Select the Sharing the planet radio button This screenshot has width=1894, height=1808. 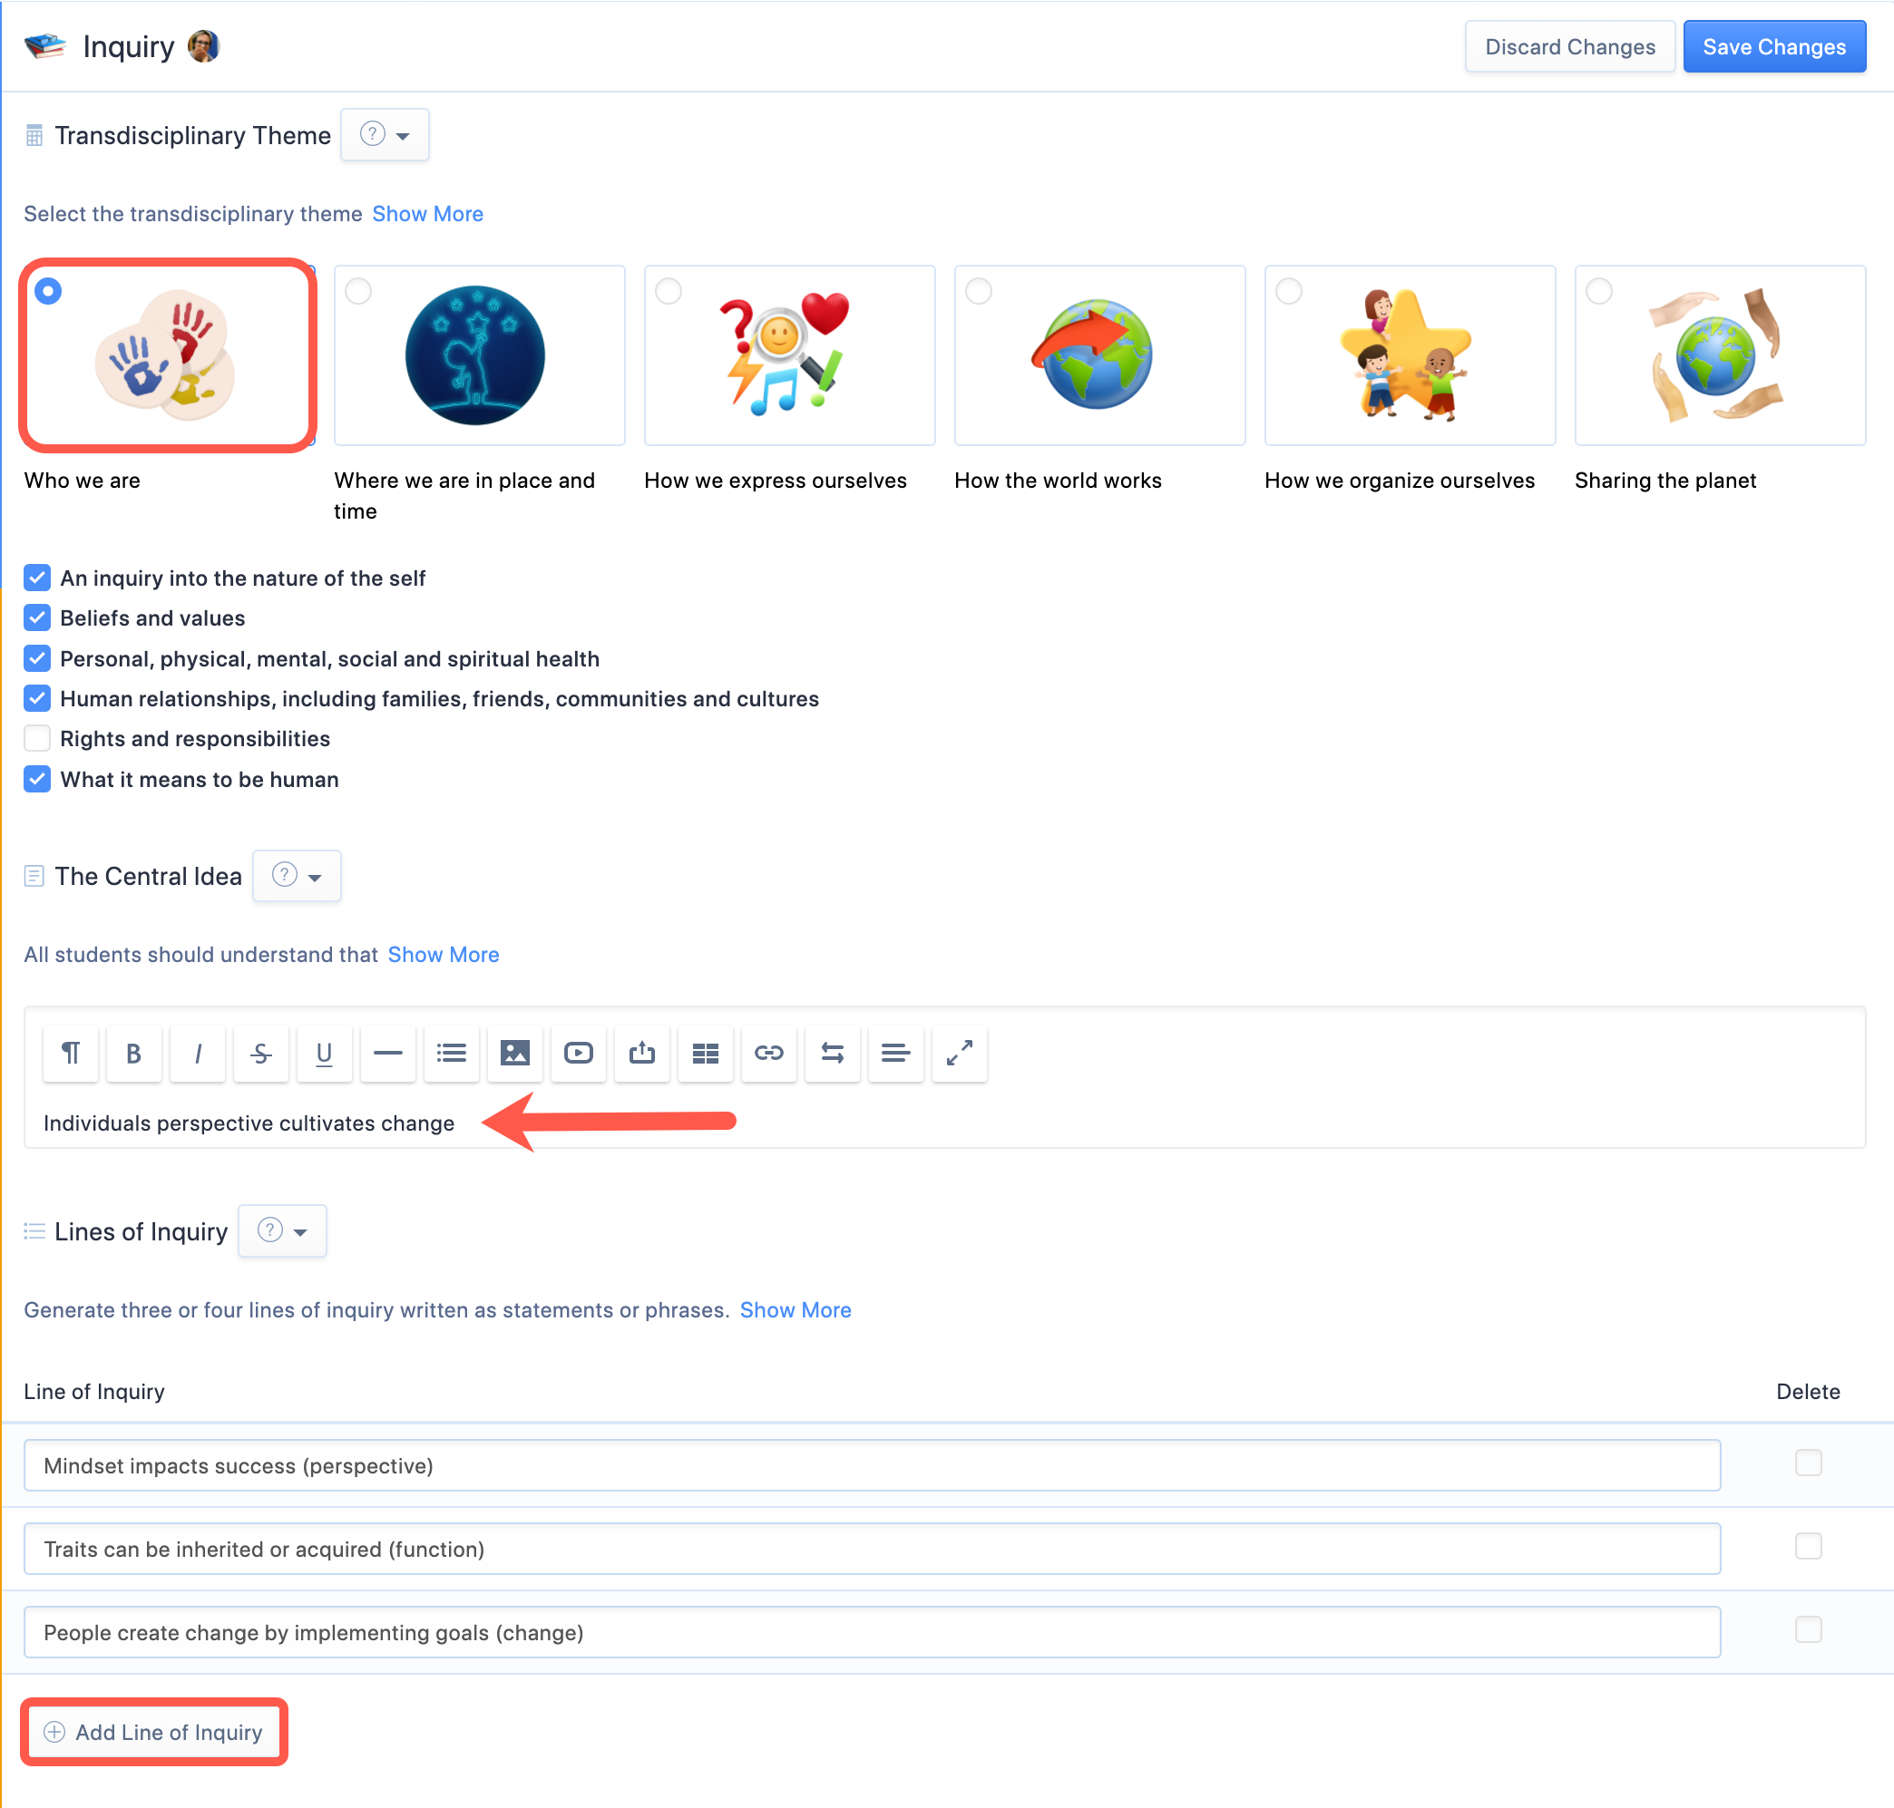1598,291
